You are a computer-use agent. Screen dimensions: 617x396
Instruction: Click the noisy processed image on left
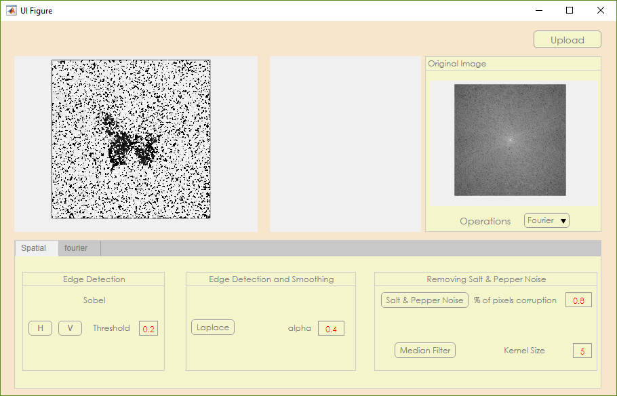131,140
